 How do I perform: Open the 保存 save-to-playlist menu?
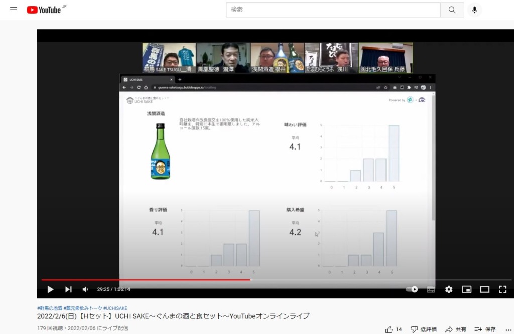(x=485, y=329)
